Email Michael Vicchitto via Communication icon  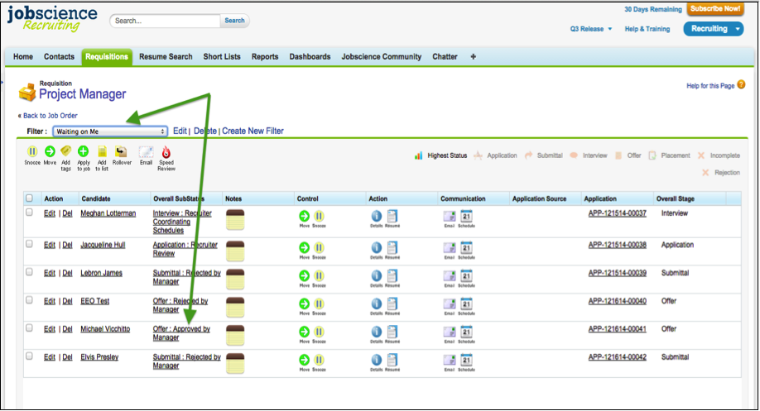point(450,332)
